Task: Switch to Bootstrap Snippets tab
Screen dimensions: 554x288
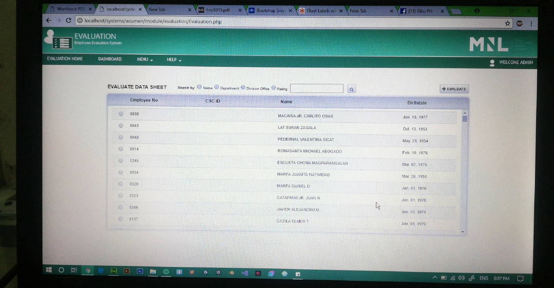Action: 271,11
